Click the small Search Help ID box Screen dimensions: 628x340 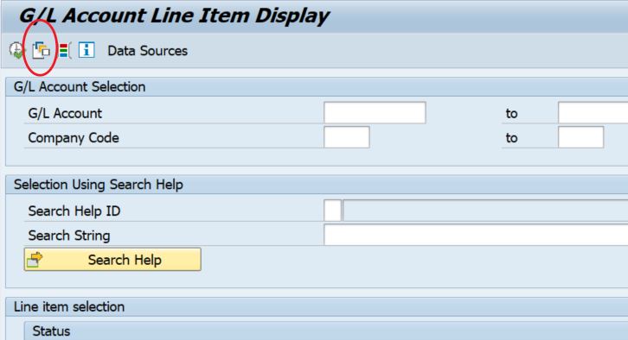332,211
